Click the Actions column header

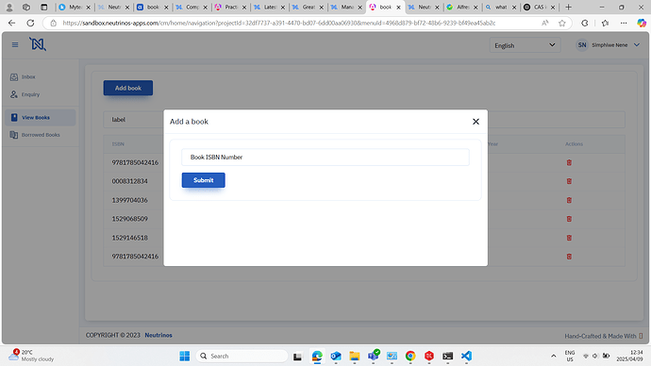coord(574,144)
